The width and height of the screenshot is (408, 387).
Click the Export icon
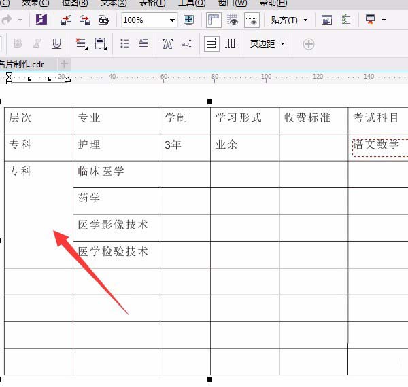[85, 20]
